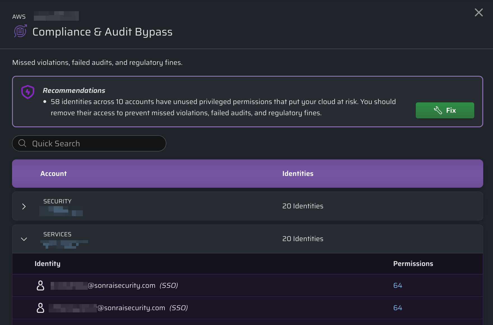Open the second identity's 64 permissions link
The height and width of the screenshot is (325, 493).
pyautogui.click(x=398, y=308)
